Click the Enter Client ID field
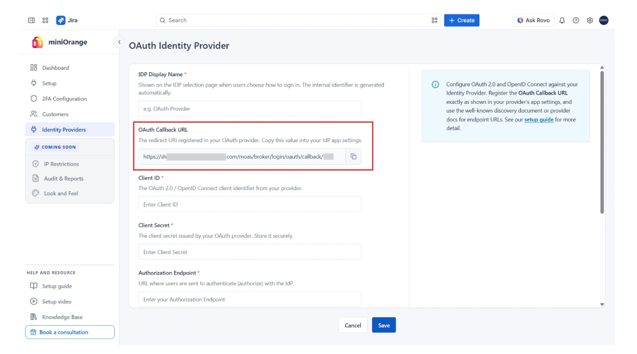Viewport: 637px width, 354px height. tap(250, 204)
